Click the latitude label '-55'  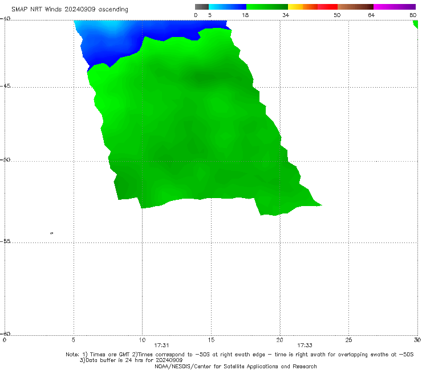point(5,241)
